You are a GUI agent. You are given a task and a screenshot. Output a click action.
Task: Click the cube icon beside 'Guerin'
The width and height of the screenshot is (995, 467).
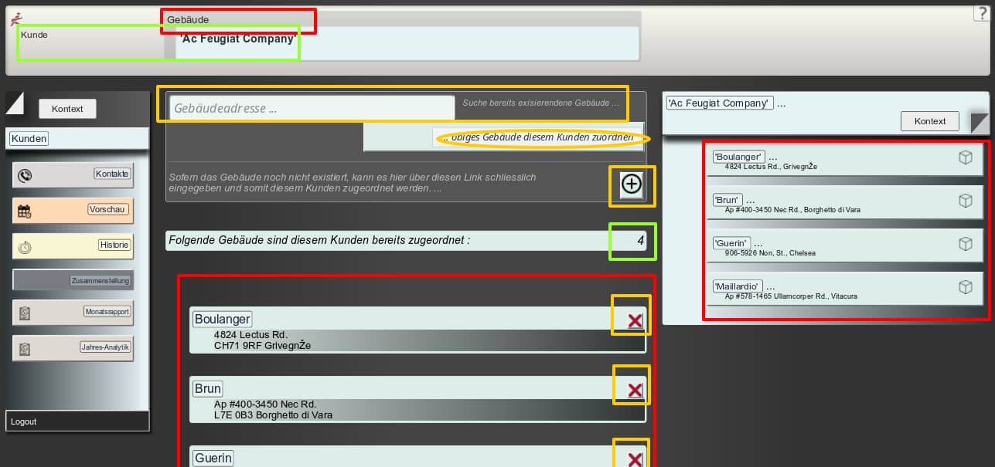[965, 244]
